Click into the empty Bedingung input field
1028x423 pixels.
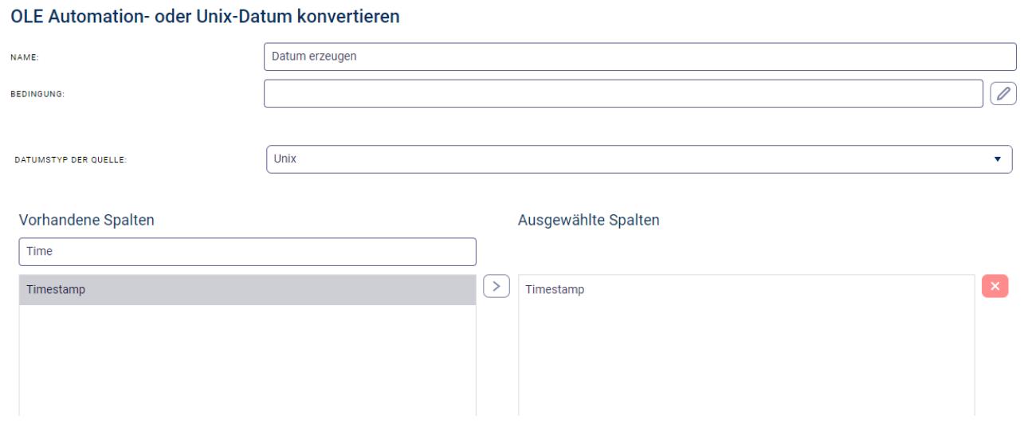tap(622, 93)
